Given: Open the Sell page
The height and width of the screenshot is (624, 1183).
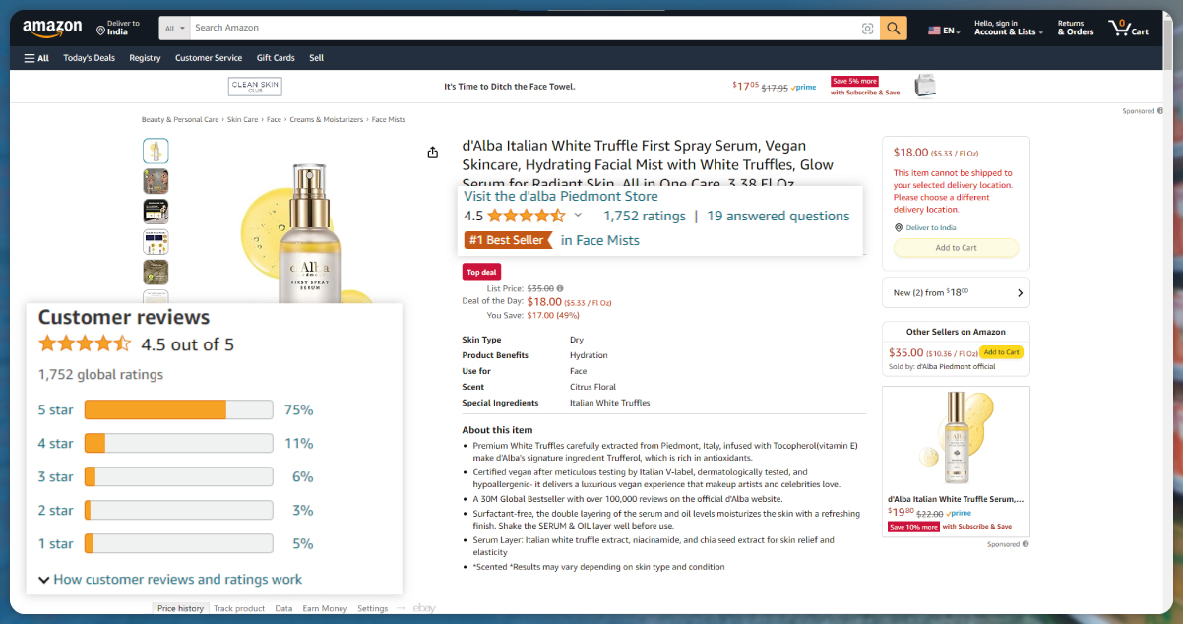Looking at the screenshot, I should coord(316,58).
